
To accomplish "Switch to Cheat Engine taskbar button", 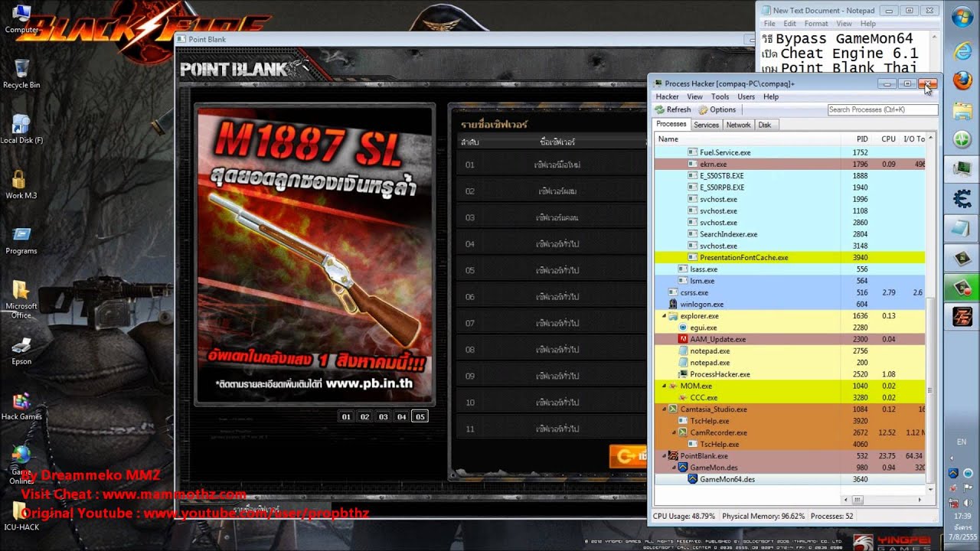I will 962,199.
